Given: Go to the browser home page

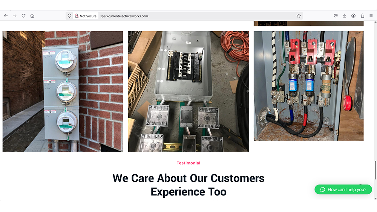Looking at the screenshot, I should click(32, 16).
